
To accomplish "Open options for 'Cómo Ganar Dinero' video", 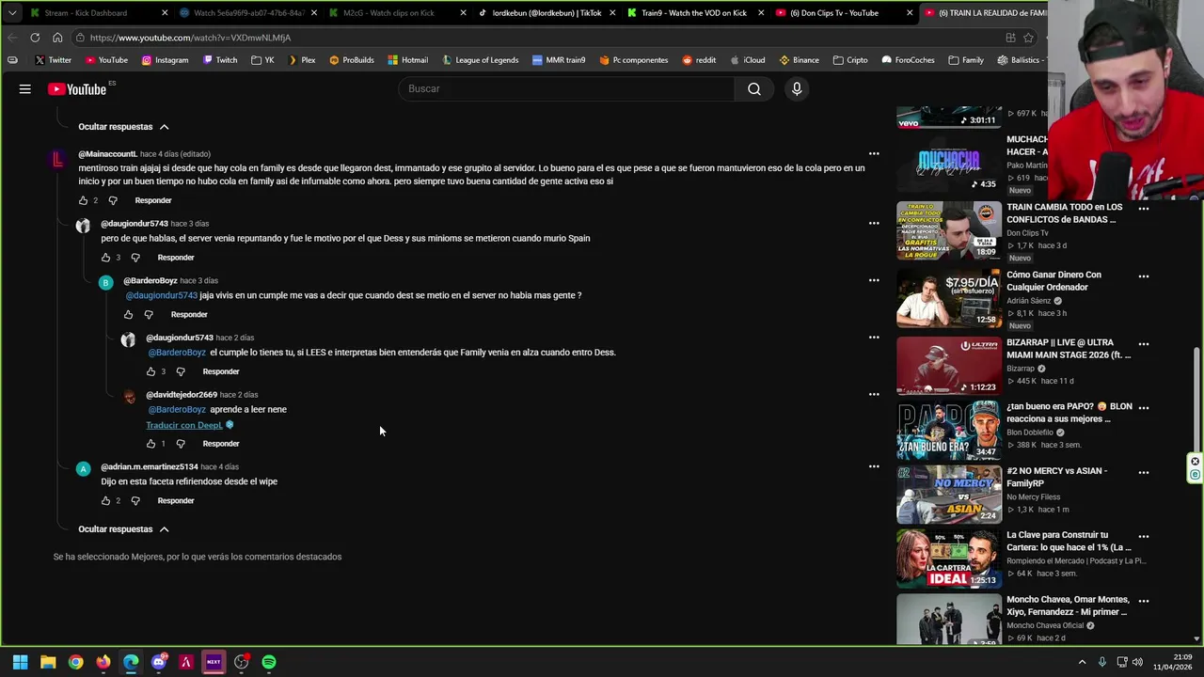I will click(1144, 276).
